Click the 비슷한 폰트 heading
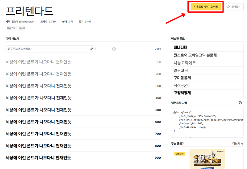This screenshot has height=169, width=247. pos(178,38)
